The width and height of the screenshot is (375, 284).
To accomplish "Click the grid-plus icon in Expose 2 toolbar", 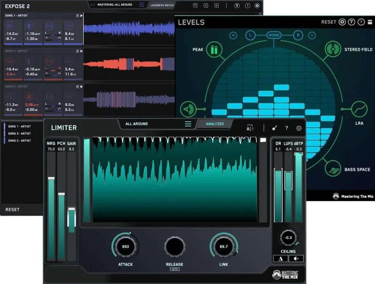I will pyautogui.click(x=217, y=6).
